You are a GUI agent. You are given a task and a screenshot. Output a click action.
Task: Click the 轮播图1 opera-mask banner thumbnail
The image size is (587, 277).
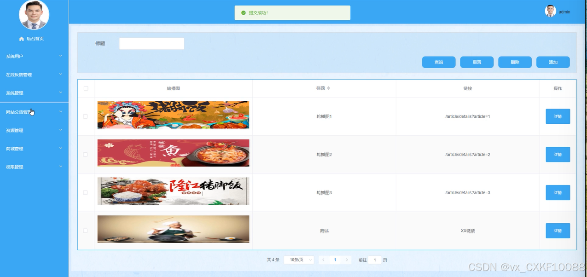click(x=173, y=115)
